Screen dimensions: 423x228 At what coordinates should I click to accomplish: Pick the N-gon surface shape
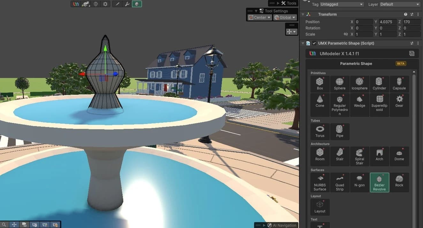coord(359,183)
